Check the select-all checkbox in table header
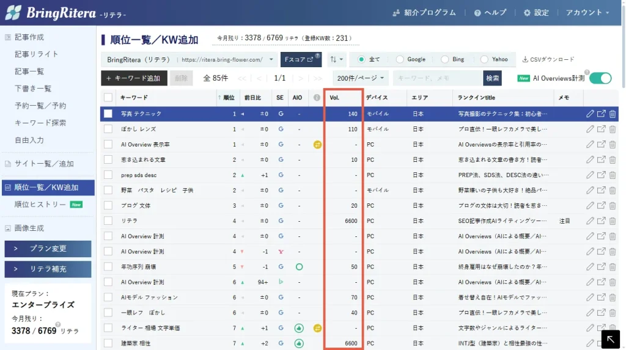The width and height of the screenshot is (626, 350). pyautogui.click(x=108, y=98)
